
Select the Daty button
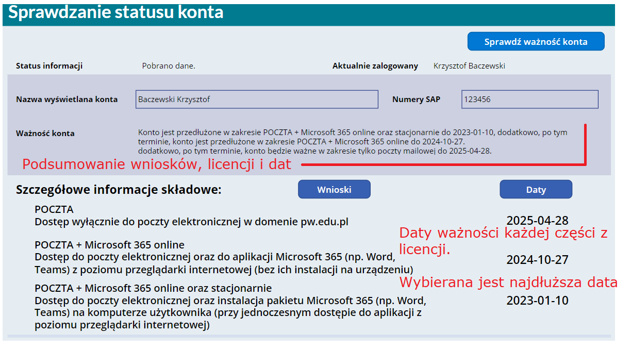[536, 189]
